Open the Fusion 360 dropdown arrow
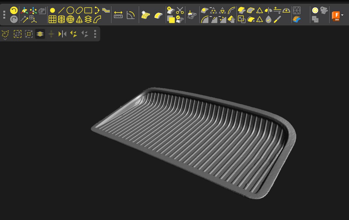349x220 pixels. 342,15
